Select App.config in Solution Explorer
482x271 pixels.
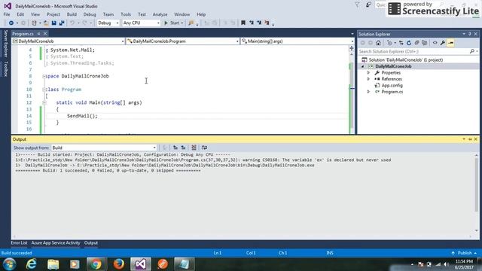coord(392,86)
